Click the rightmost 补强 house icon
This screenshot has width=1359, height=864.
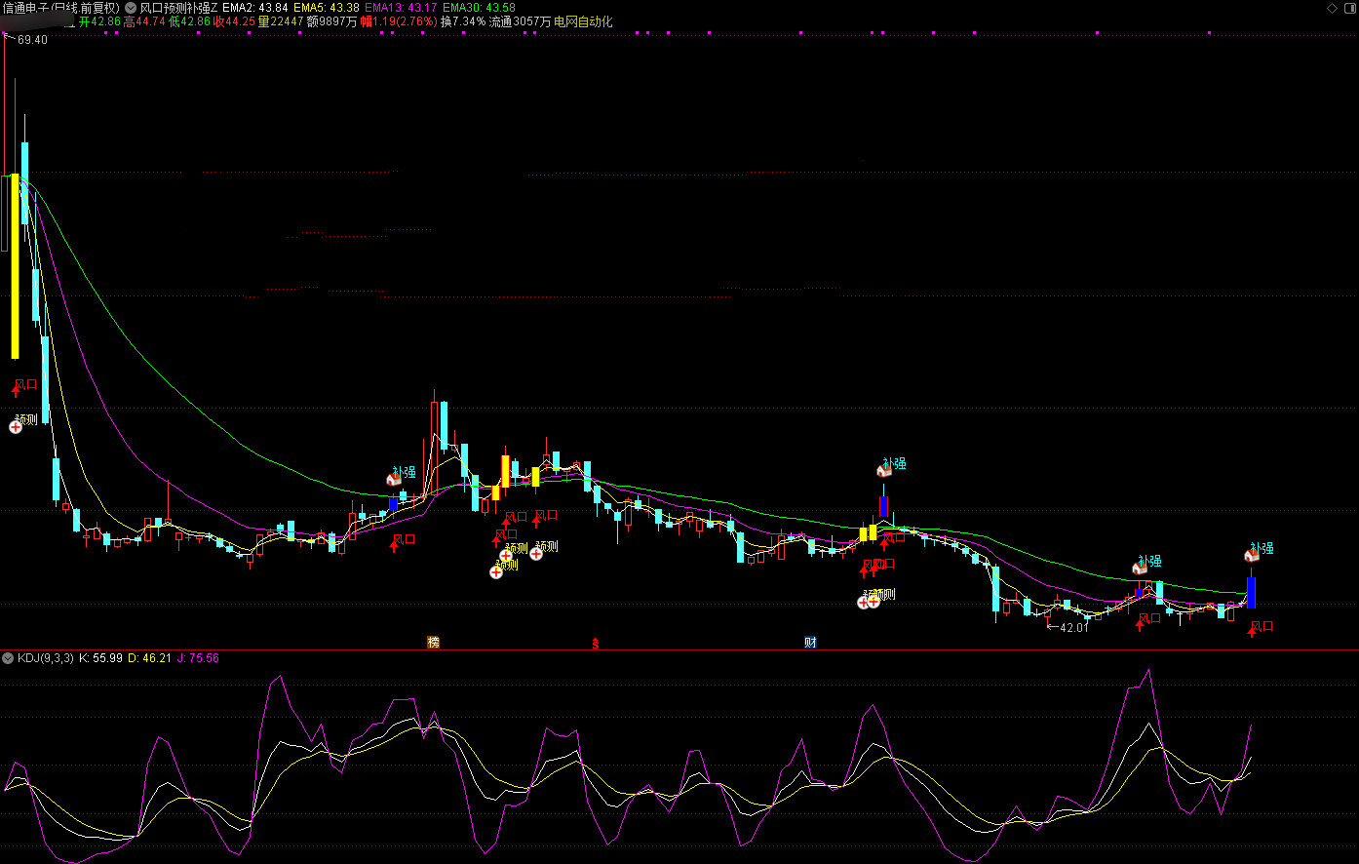[x=1251, y=555]
